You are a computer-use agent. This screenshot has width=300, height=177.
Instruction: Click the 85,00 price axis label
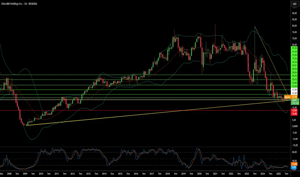click(x=295, y=20)
